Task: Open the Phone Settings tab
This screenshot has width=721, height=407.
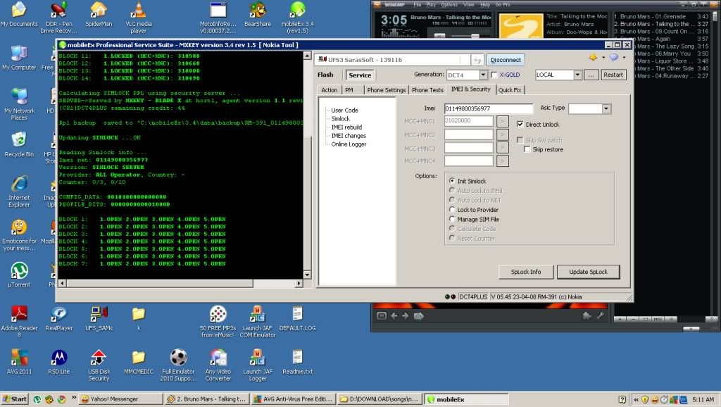Action: 387,90
